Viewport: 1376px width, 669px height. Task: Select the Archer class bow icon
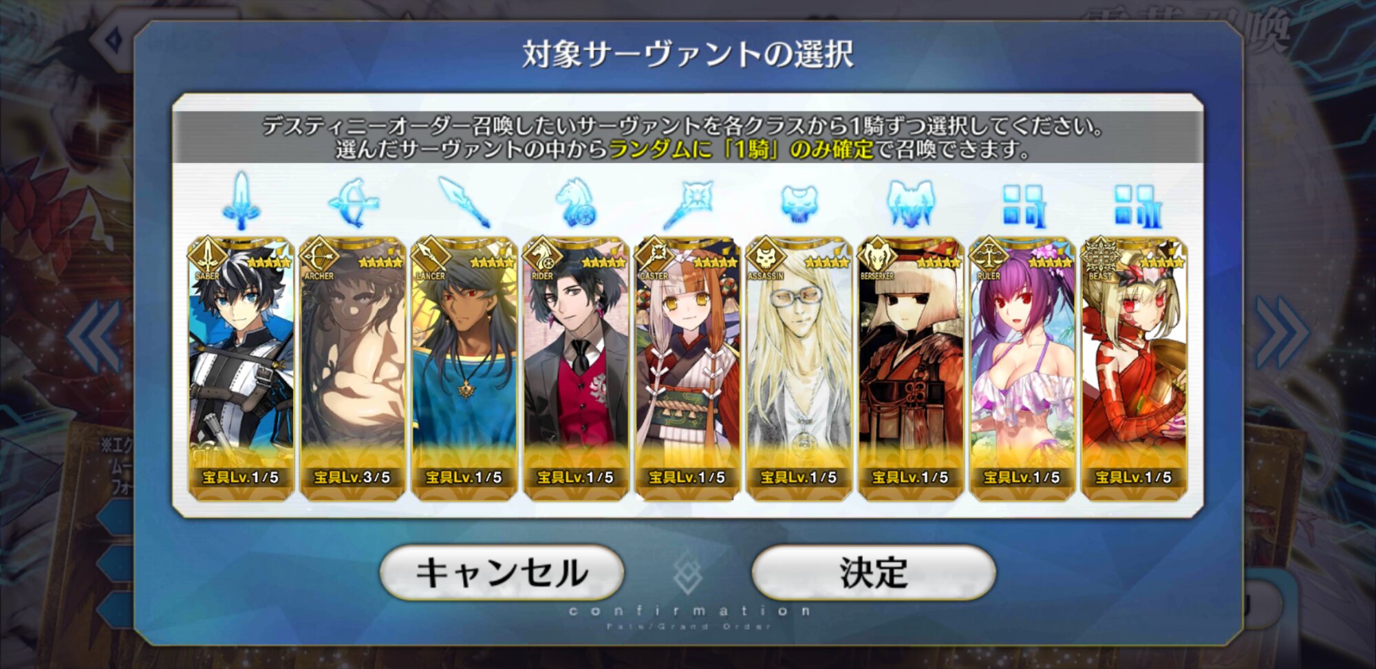tap(353, 202)
